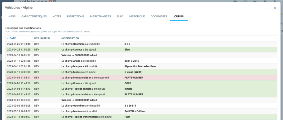Viewport: 283px width, 120px height.
Task: Click the 'Vehicles -> 0000000006 added' entry
Action: coord(78,55)
